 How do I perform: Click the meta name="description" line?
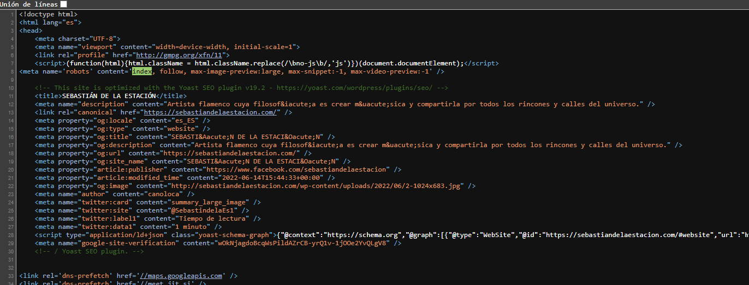click(345, 104)
